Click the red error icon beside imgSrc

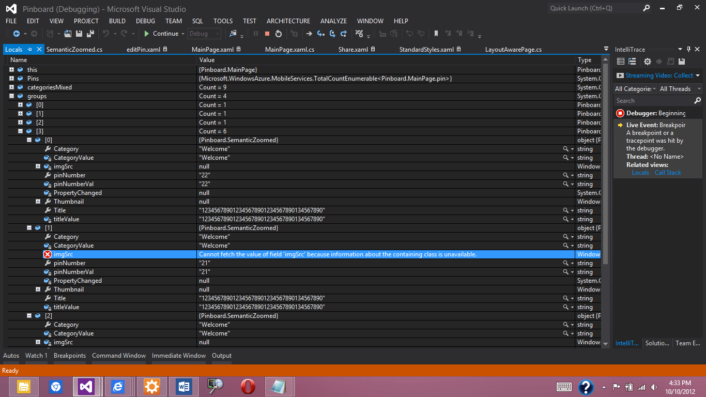tap(48, 254)
